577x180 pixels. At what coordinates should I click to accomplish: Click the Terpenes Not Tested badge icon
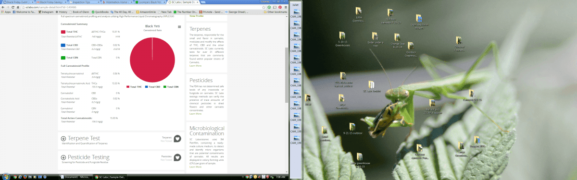point(177,138)
